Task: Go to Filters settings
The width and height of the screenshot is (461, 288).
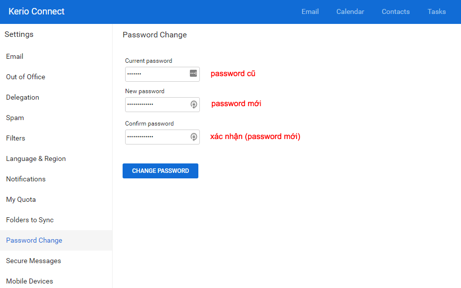Action: click(x=15, y=138)
